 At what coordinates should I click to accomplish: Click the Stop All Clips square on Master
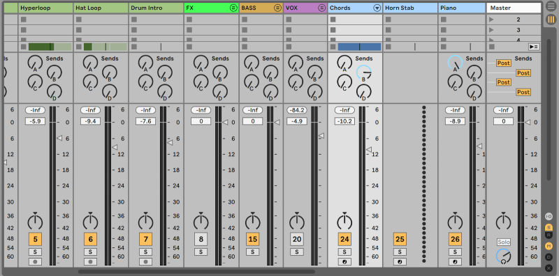[492, 47]
